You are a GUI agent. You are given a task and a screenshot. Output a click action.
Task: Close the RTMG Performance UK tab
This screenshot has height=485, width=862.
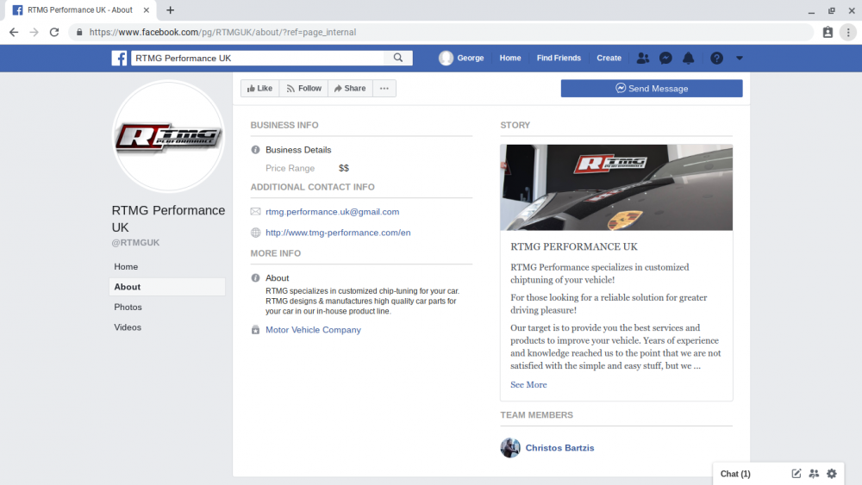click(x=147, y=9)
